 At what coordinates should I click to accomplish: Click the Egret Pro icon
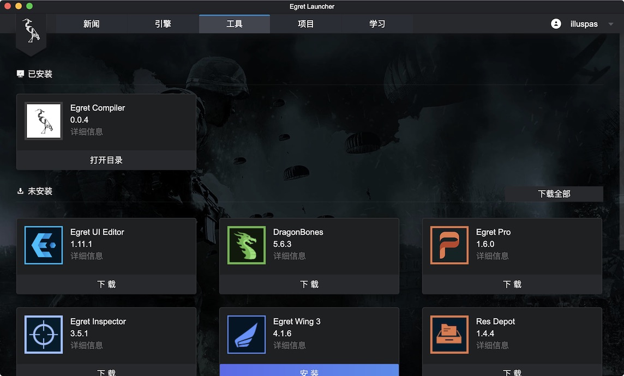[x=449, y=245]
